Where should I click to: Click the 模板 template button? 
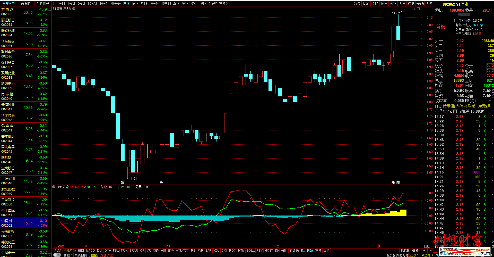[415, 250]
